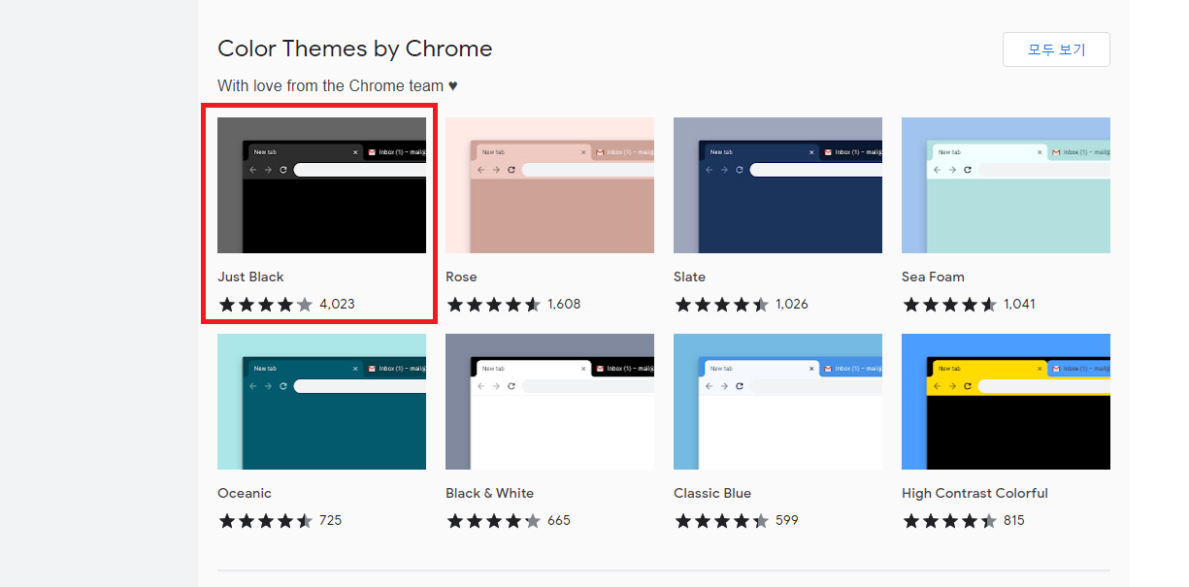Click the Just Black title text
Viewport: 1189px width, 587px height.
point(250,277)
